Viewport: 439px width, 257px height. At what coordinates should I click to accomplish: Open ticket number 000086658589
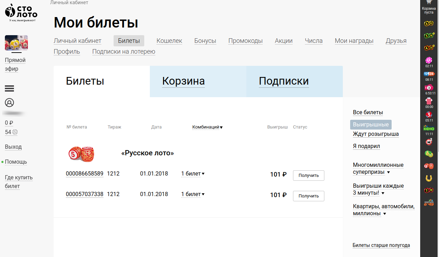tap(85, 173)
